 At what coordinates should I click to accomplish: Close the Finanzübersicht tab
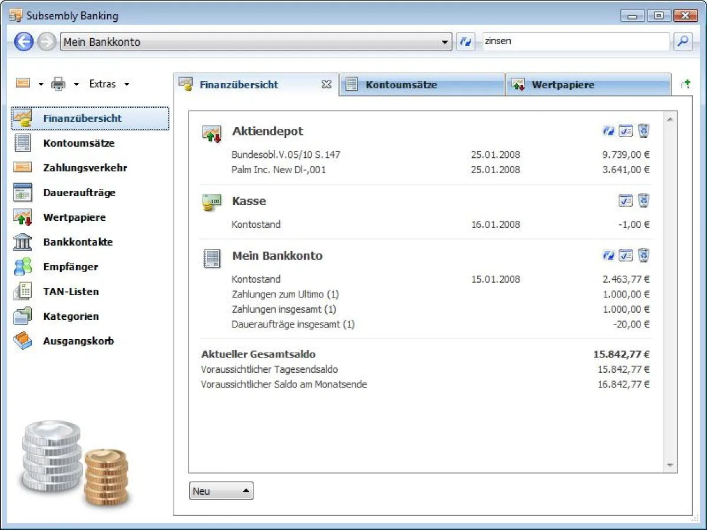pos(326,85)
